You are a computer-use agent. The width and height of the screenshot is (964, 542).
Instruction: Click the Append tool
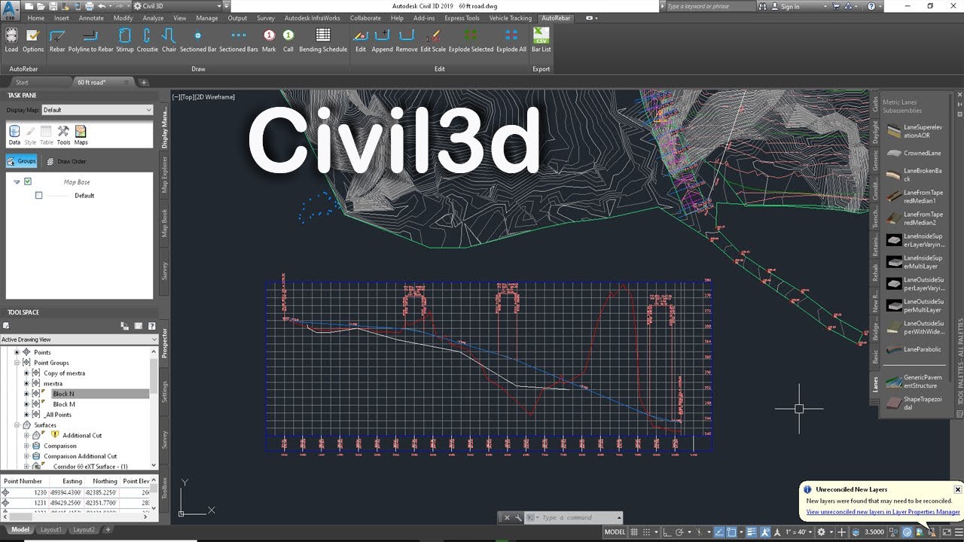click(382, 41)
